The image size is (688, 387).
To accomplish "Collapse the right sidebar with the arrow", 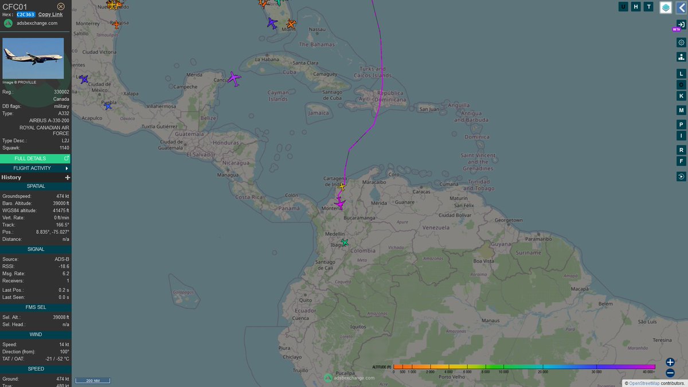I will pos(681,7).
